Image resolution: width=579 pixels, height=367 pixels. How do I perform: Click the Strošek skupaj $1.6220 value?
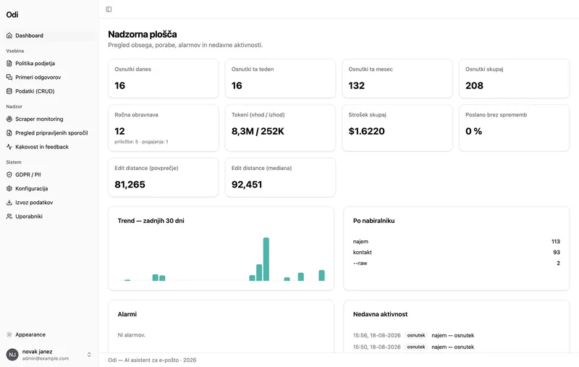click(367, 132)
